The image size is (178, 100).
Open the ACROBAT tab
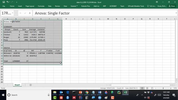[x=113, y=6]
